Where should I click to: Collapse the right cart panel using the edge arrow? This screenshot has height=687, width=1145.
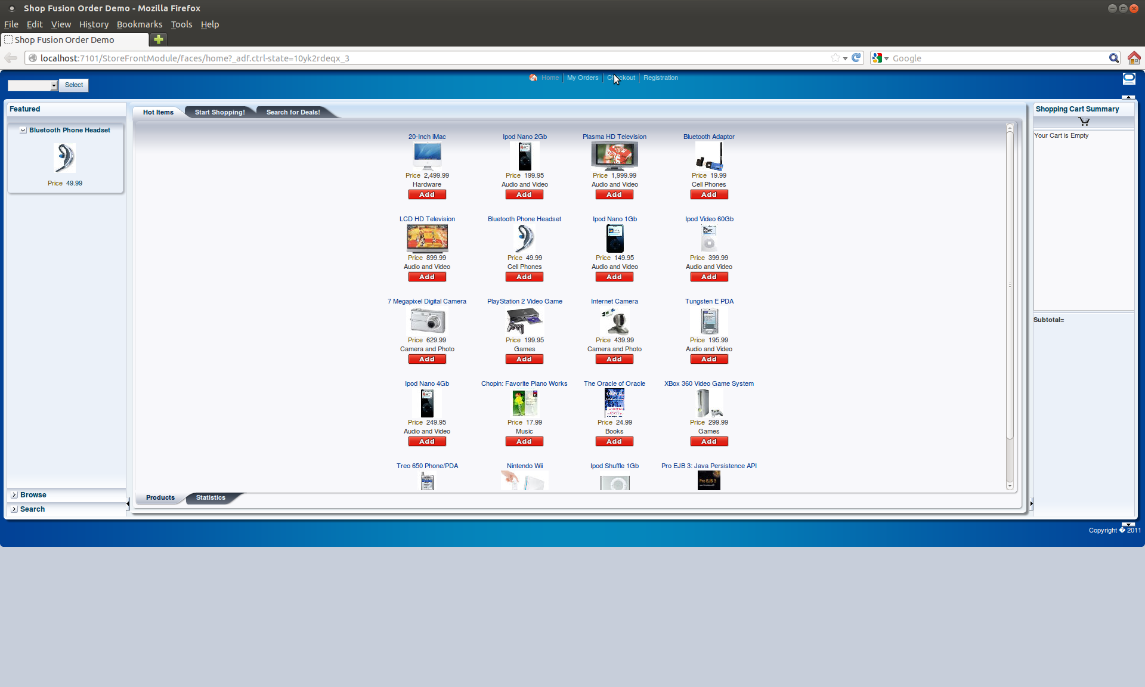[x=1031, y=503]
